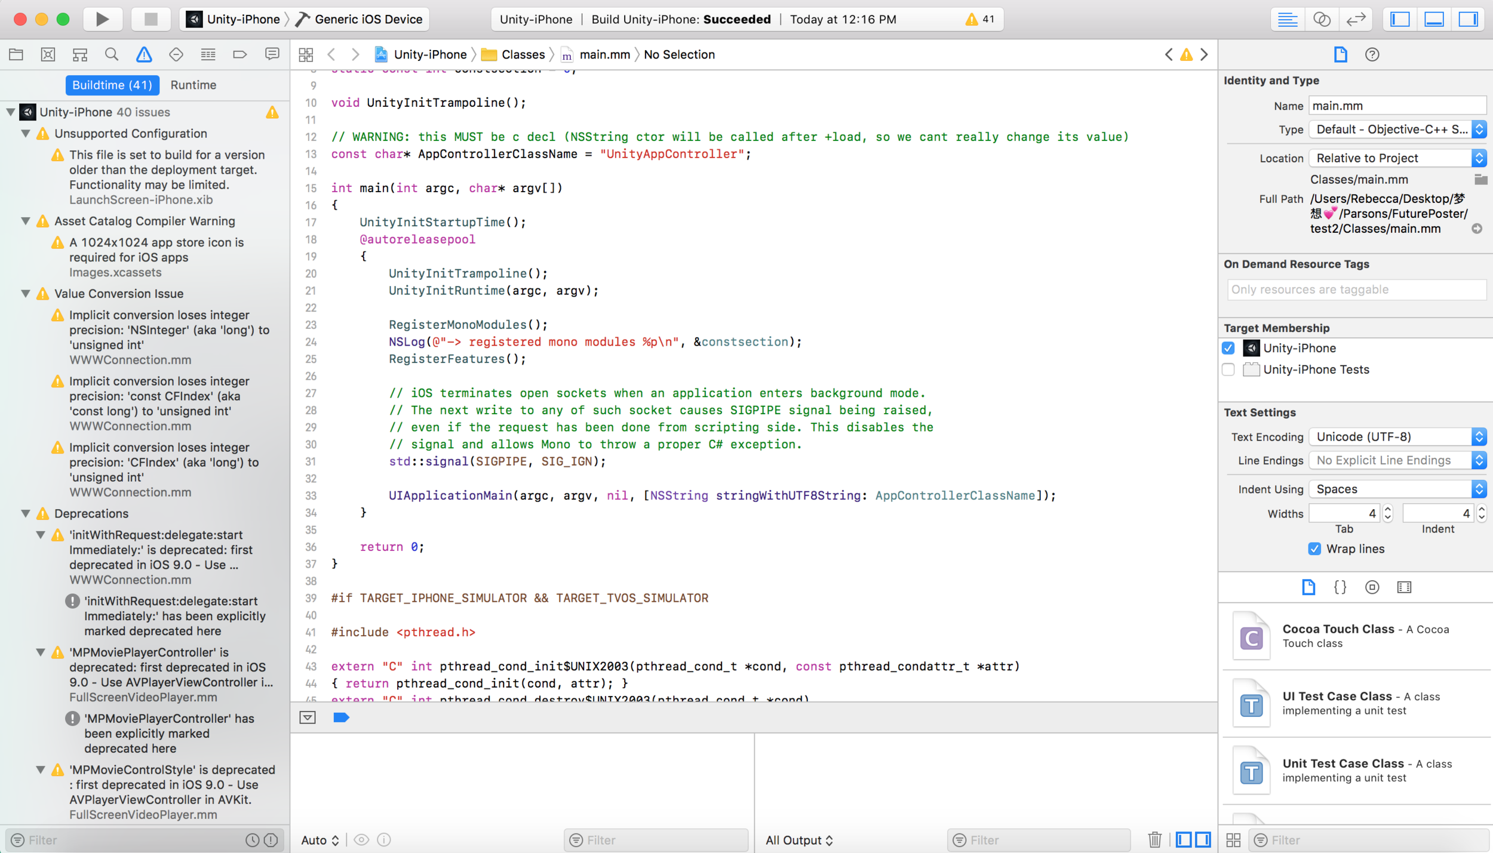Select the Buildtime (41) tab
This screenshot has height=853, width=1493.
[x=112, y=85]
